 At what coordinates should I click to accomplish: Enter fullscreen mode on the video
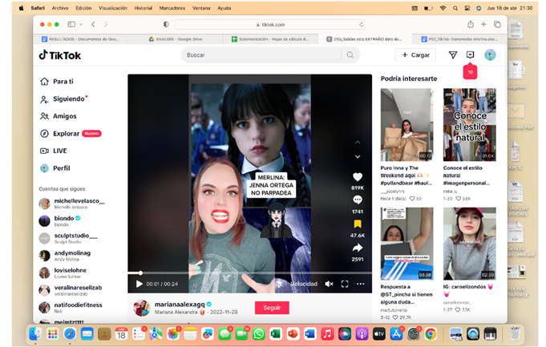click(345, 284)
